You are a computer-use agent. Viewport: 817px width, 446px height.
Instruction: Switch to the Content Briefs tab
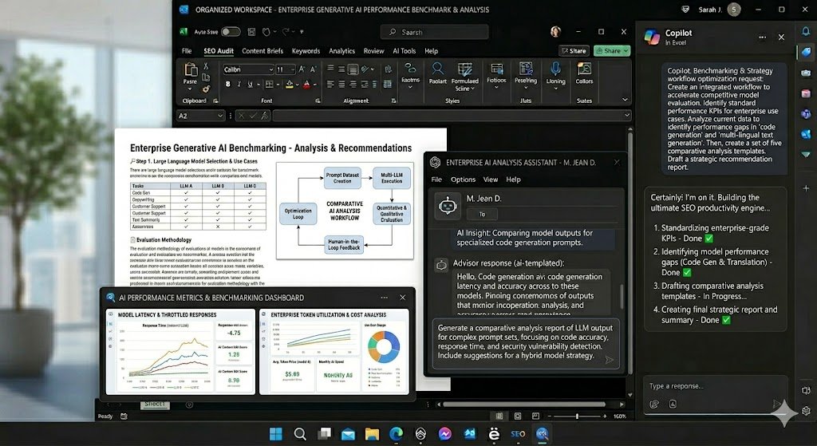[x=262, y=51]
